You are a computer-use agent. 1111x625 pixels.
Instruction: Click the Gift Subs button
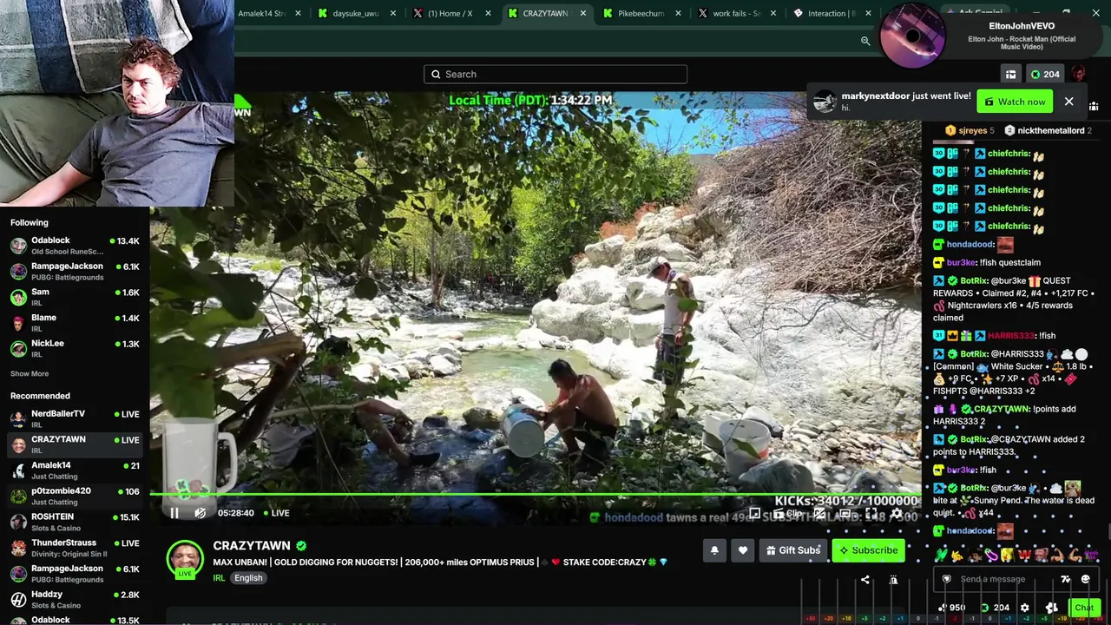(793, 550)
